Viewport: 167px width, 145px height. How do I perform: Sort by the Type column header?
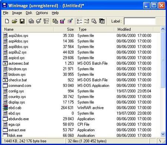[95, 29]
